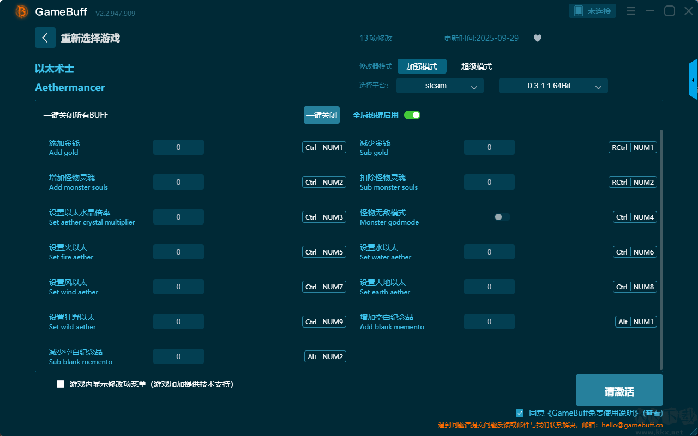Uncheck the GameBuff disclaimer agreement checkbox
This screenshot has height=436, width=698.
(x=519, y=413)
